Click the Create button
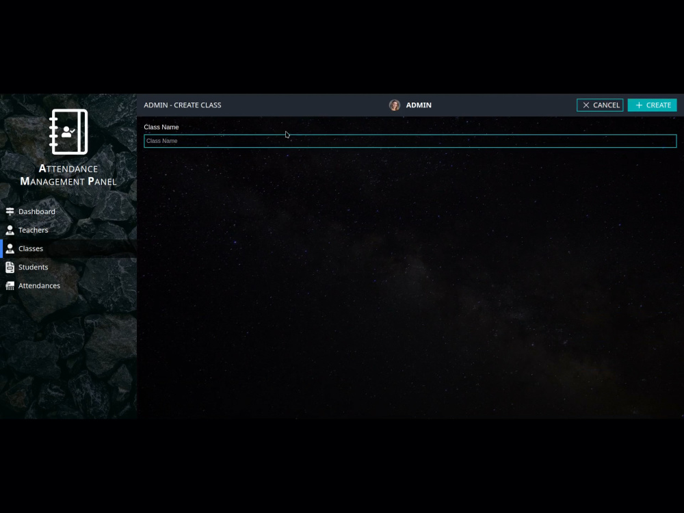684x513 pixels. [652, 105]
